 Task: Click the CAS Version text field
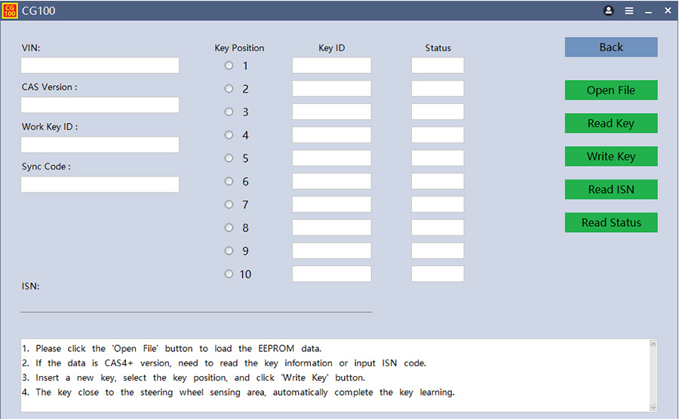click(x=100, y=105)
